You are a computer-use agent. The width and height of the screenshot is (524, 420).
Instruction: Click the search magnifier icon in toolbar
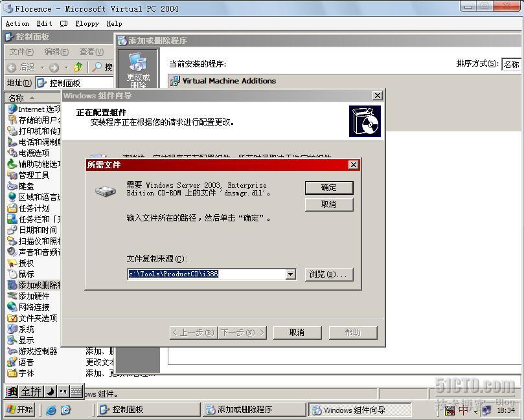97,67
